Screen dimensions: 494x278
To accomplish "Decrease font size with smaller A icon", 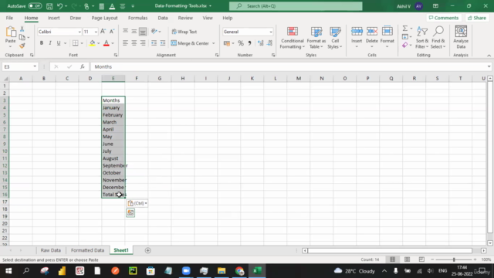I will tap(112, 32).
